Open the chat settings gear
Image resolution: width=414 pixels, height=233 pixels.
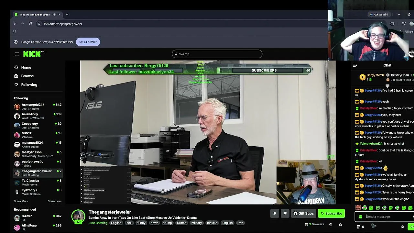pyautogui.click(x=402, y=227)
